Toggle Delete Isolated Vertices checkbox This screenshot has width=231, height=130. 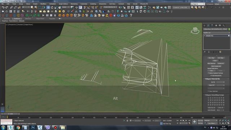[x=208, y=73]
